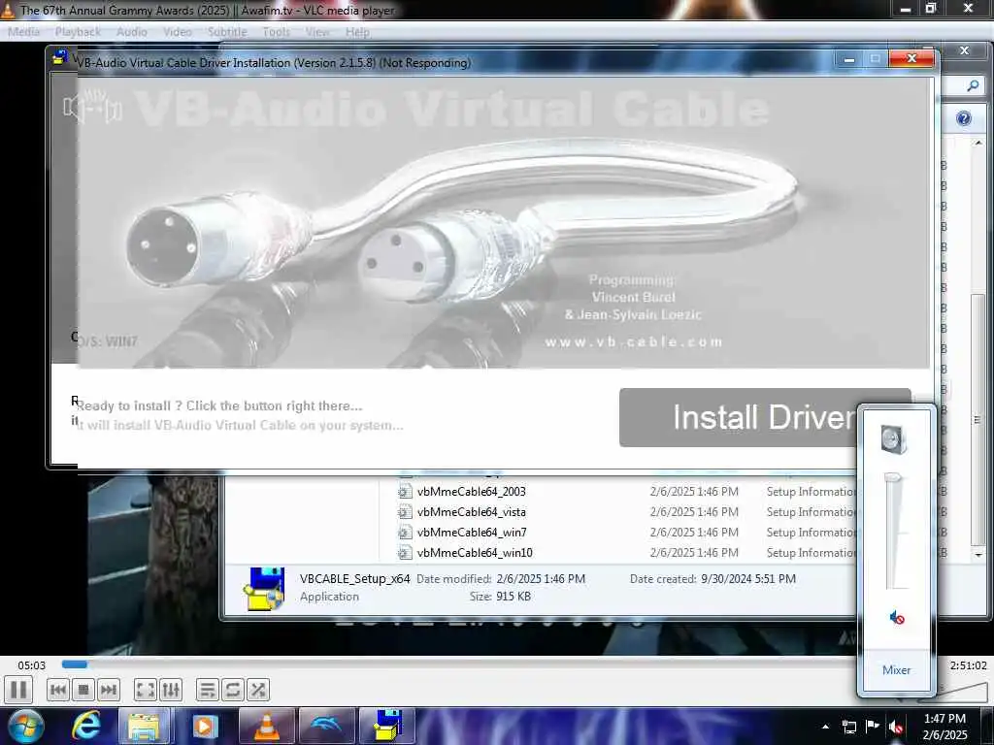Open the VLC Help menu
The width and height of the screenshot is (994, 745).
(357, 32)
